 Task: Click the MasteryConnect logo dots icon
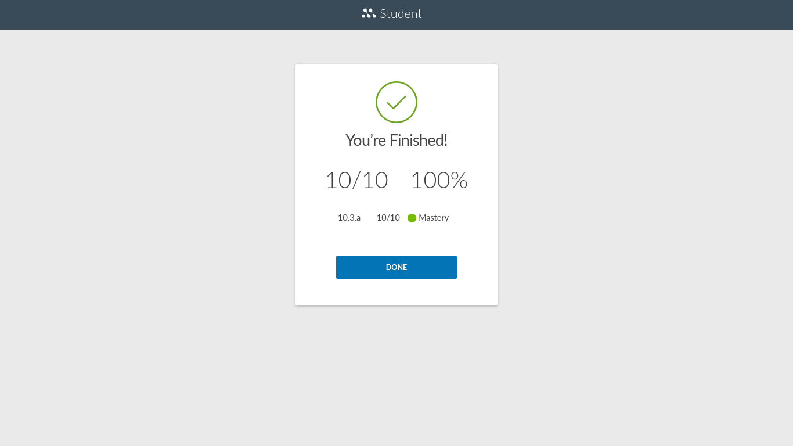pos(369,13)
